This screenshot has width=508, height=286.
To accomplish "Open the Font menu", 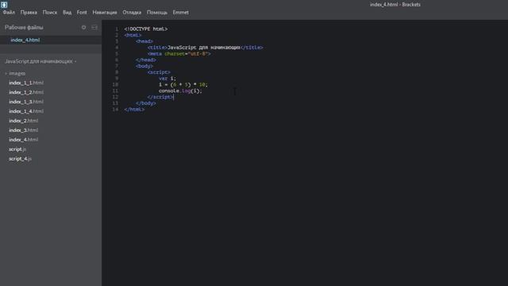I will [x=82, y=13].
